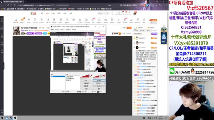This screenshot has height=120, width=214.
Task: Uncheck the second source in OBS sources list
Action: 66,78
